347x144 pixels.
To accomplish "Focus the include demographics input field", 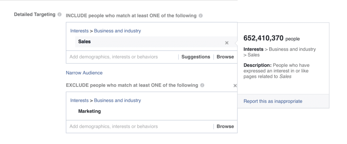I will [114, 57].
